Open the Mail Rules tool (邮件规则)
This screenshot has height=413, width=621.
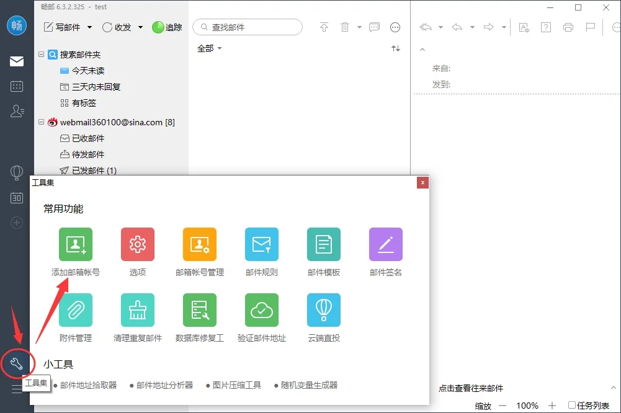tap(261, 244)
